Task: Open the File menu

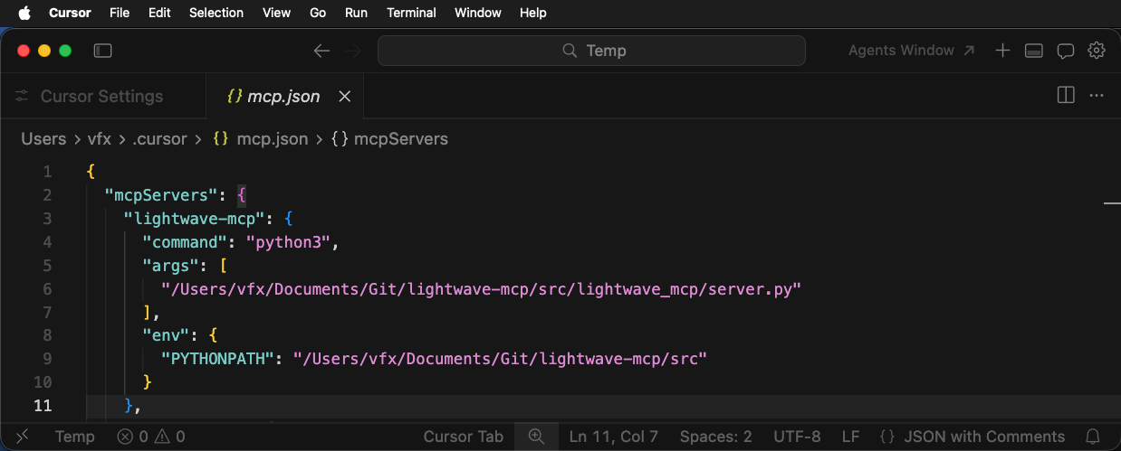Action: click(120, 13)
